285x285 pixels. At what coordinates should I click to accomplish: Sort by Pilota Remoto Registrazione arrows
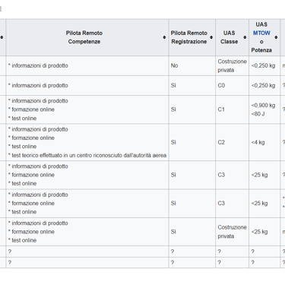pos(211,37)
